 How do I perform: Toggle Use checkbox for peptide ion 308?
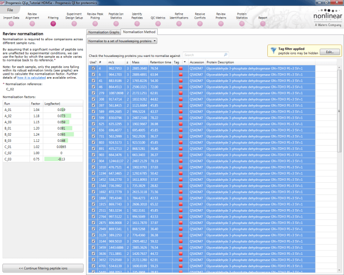tap(93, 99)
